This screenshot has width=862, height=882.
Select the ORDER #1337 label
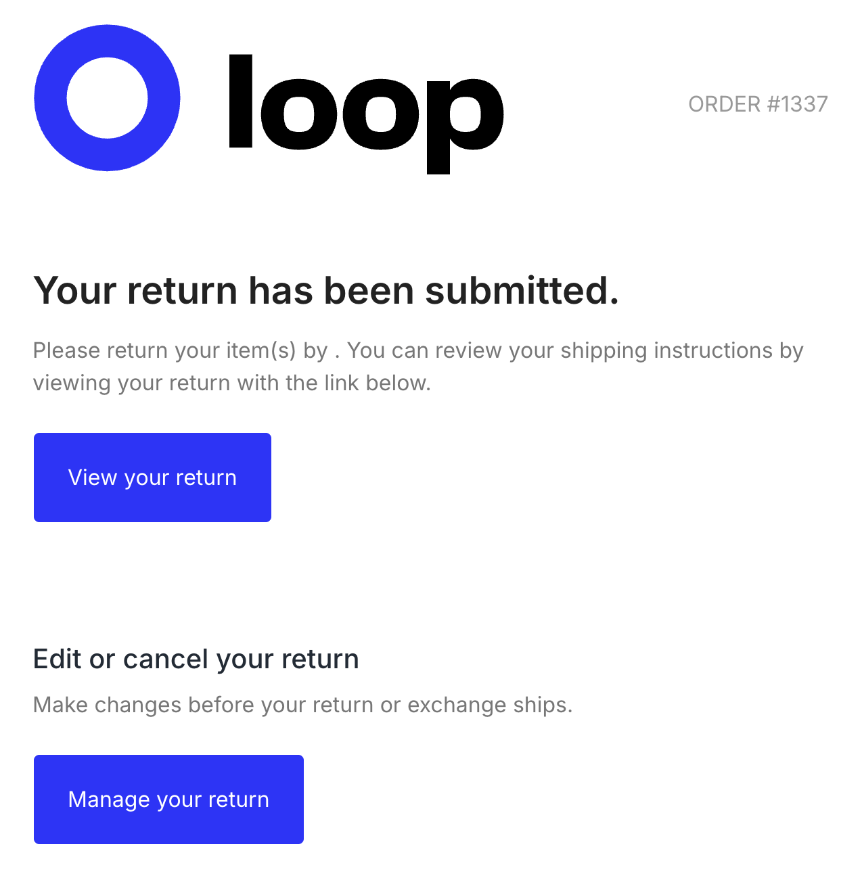(757, 104)
